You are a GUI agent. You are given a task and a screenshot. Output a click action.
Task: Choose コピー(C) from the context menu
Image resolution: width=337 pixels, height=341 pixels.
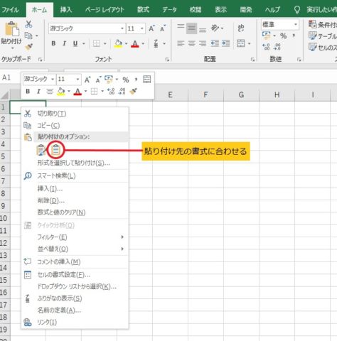[48, 126]
